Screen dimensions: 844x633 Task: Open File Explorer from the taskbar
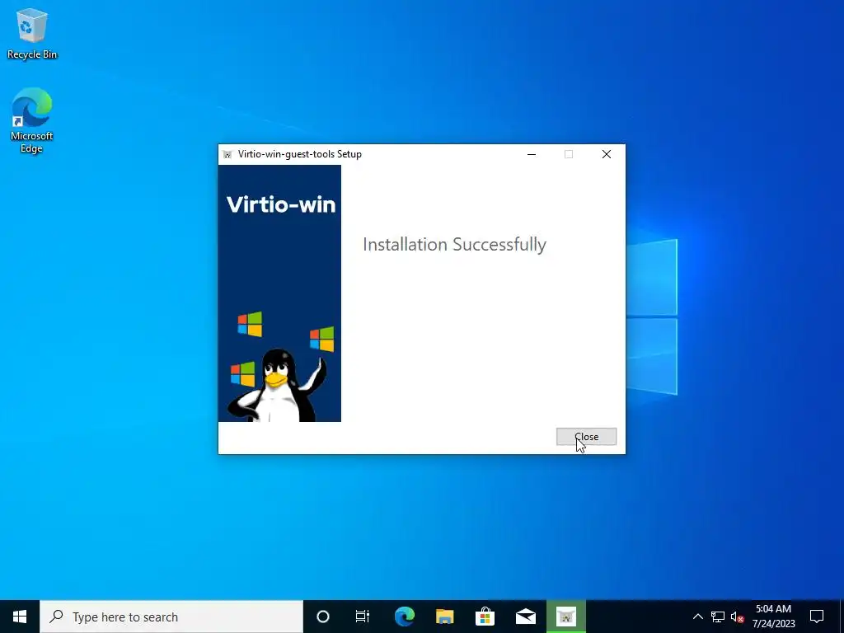tap(444, 617)
